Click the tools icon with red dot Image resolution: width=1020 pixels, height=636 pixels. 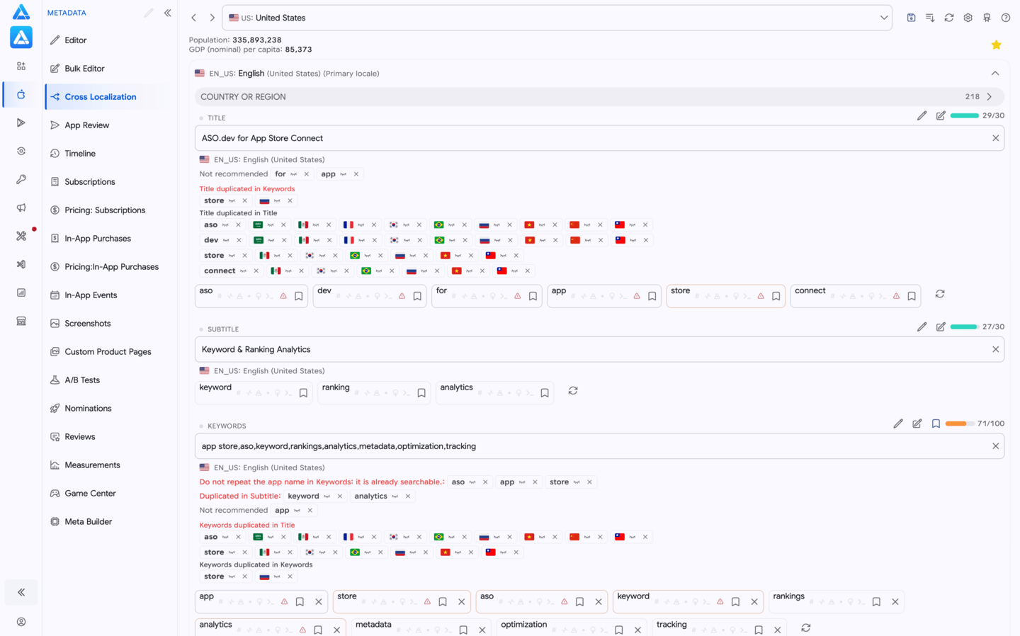(x=21, y=236)
